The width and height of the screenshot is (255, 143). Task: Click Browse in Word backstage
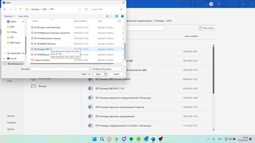(x=43, y=86)
